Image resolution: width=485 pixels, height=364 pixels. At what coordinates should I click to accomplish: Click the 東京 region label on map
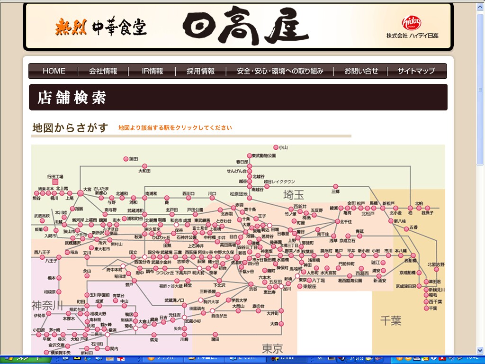tap(272, 348)
